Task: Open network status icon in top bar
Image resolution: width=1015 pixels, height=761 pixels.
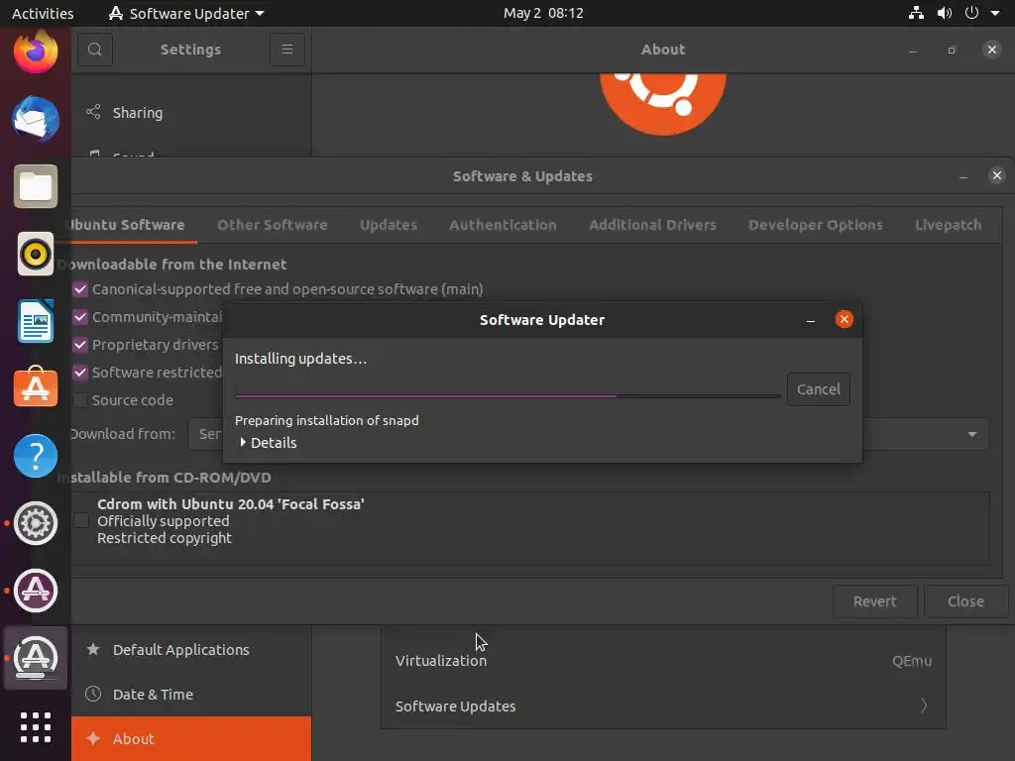Action: click(x=916, y=13)
